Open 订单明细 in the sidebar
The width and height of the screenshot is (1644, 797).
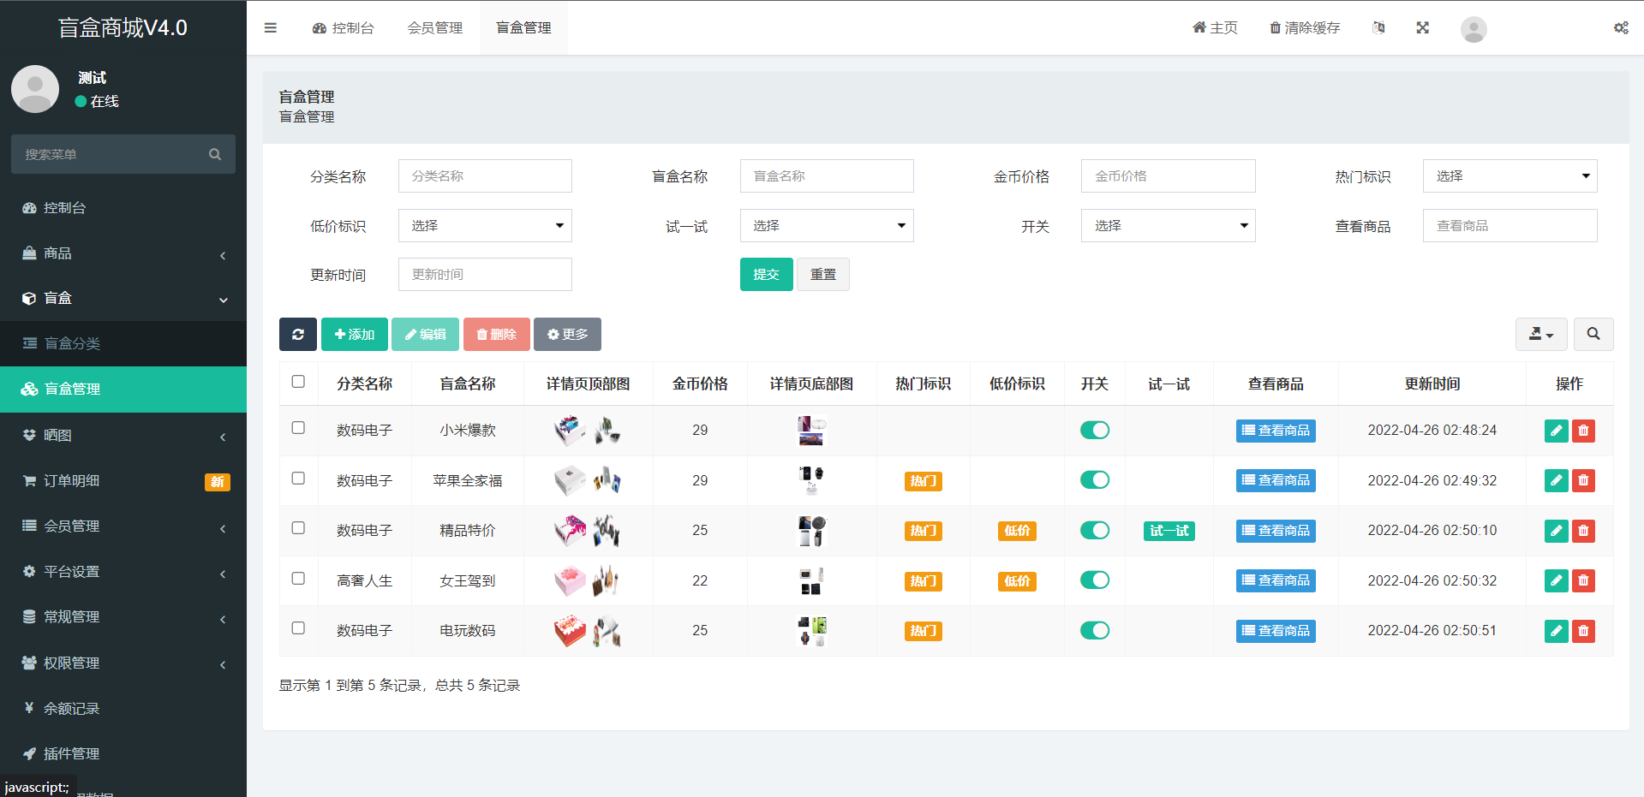pyautogui.click(x=70, y=480)
